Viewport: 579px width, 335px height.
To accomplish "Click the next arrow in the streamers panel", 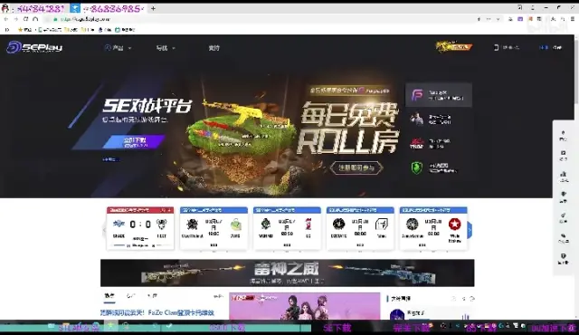I will 472,299.
